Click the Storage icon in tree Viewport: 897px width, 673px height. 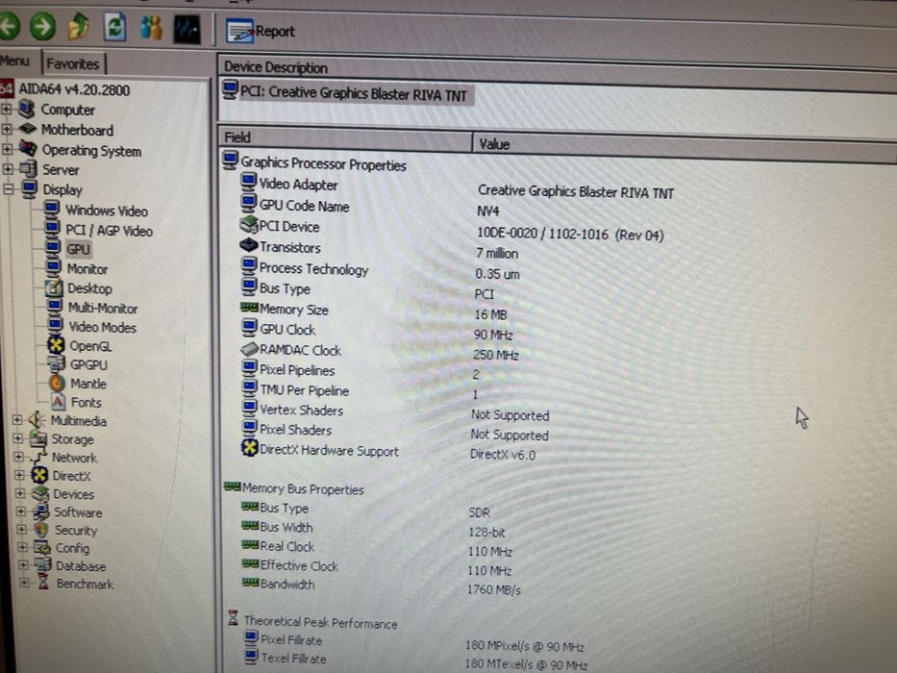pos(38,438)
